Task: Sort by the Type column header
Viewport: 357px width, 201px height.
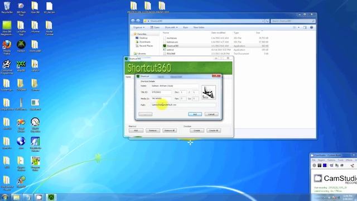Action: (x=236, y=33)
